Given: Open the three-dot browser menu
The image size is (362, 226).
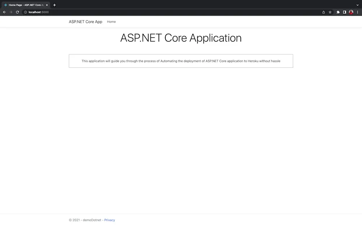Looking at the screenshot, I should pos(357,12).
